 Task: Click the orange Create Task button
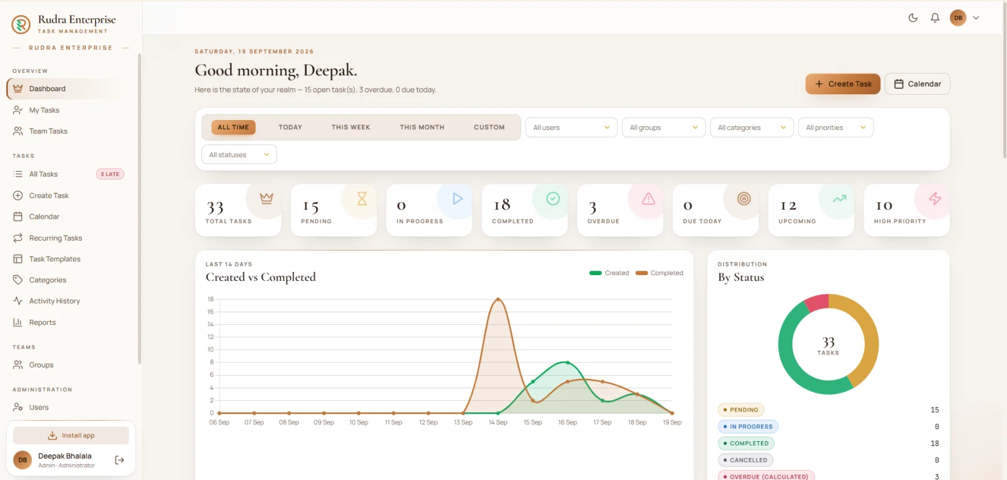pos(843,84)
